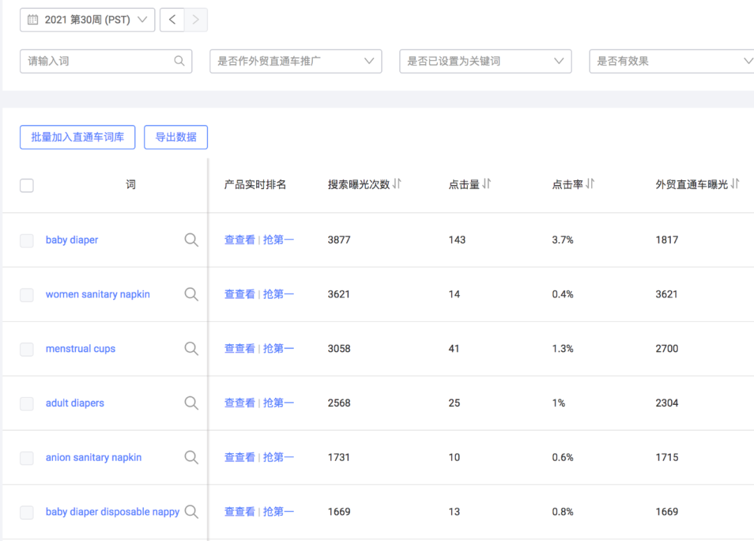754x541 pixels.
Task: Check the box for adult diapers row
Action: [27, 403]
